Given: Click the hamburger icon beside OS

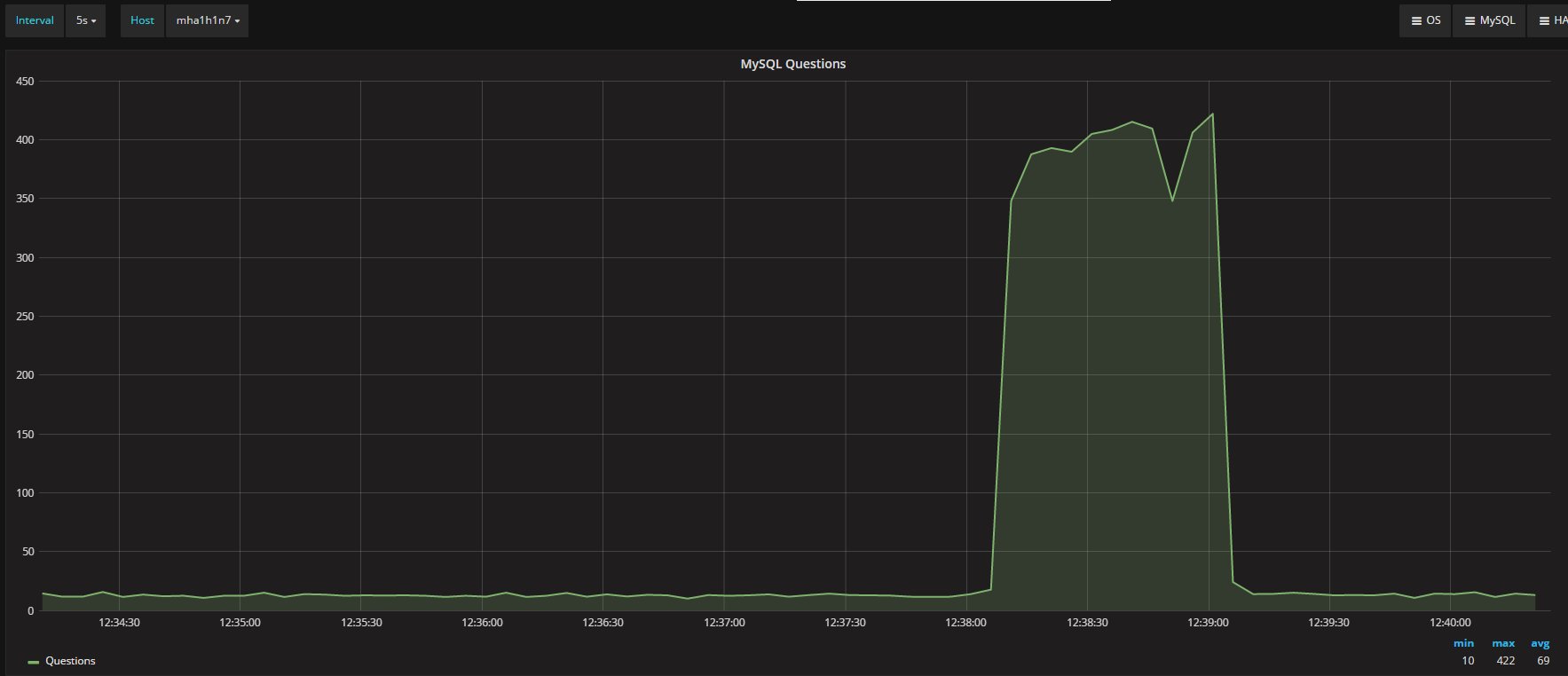Looking at the screenshot, I should coord(1416,20).
